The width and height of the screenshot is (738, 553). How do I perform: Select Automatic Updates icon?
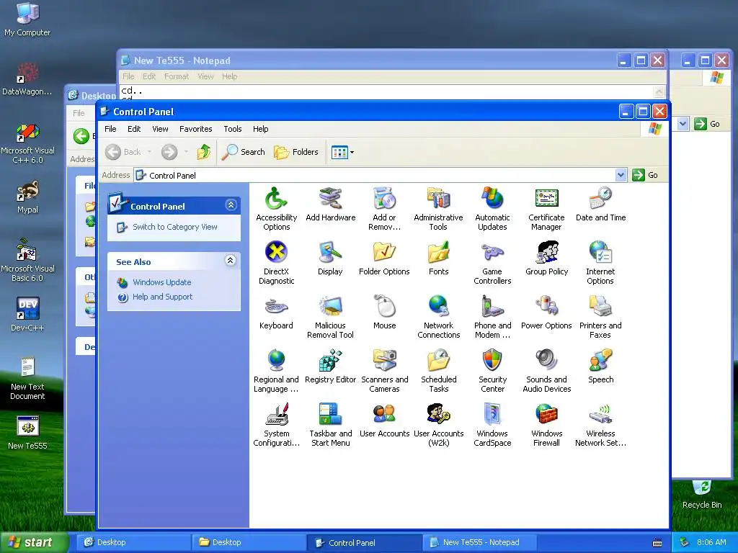pos(492,209)
